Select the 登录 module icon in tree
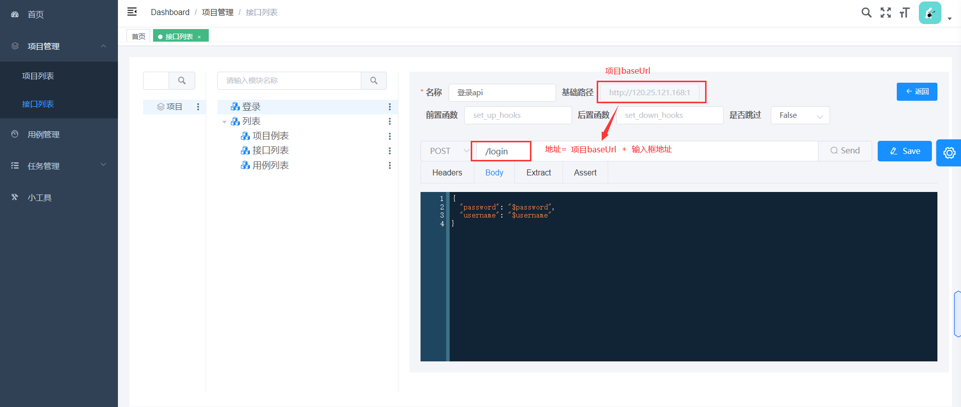The height and width of the screenshot is (407, 961). click(235, 107)
